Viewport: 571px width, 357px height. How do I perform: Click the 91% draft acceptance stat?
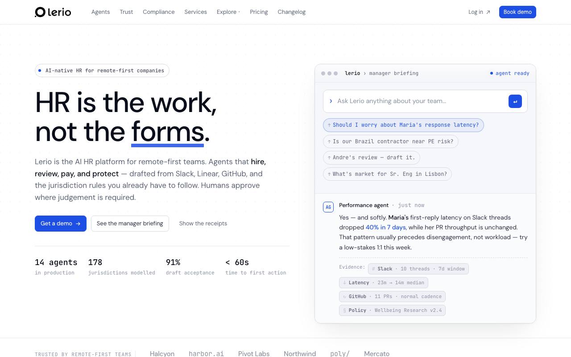(190, 267)
